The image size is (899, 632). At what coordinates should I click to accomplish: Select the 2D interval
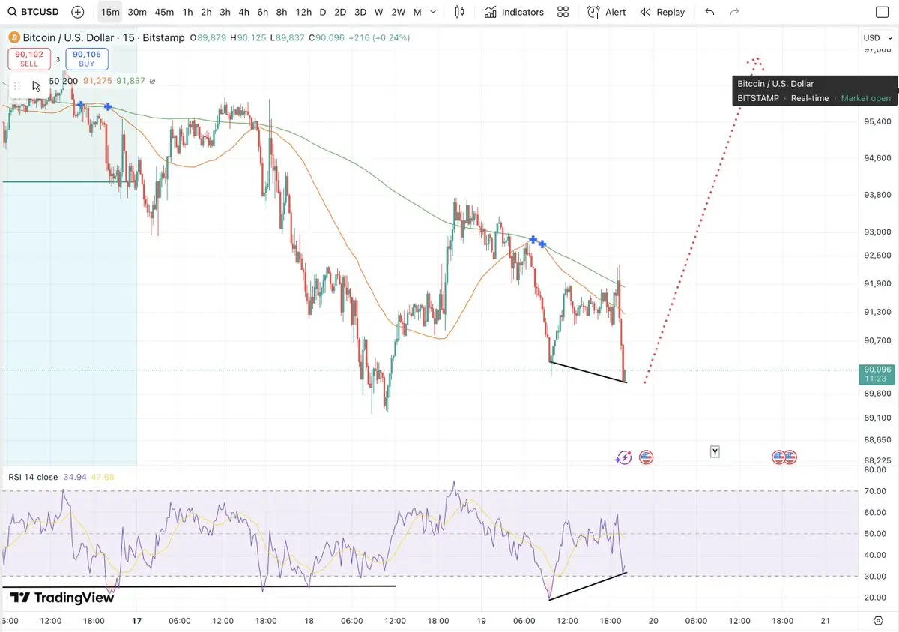click(x=340, y=12)
